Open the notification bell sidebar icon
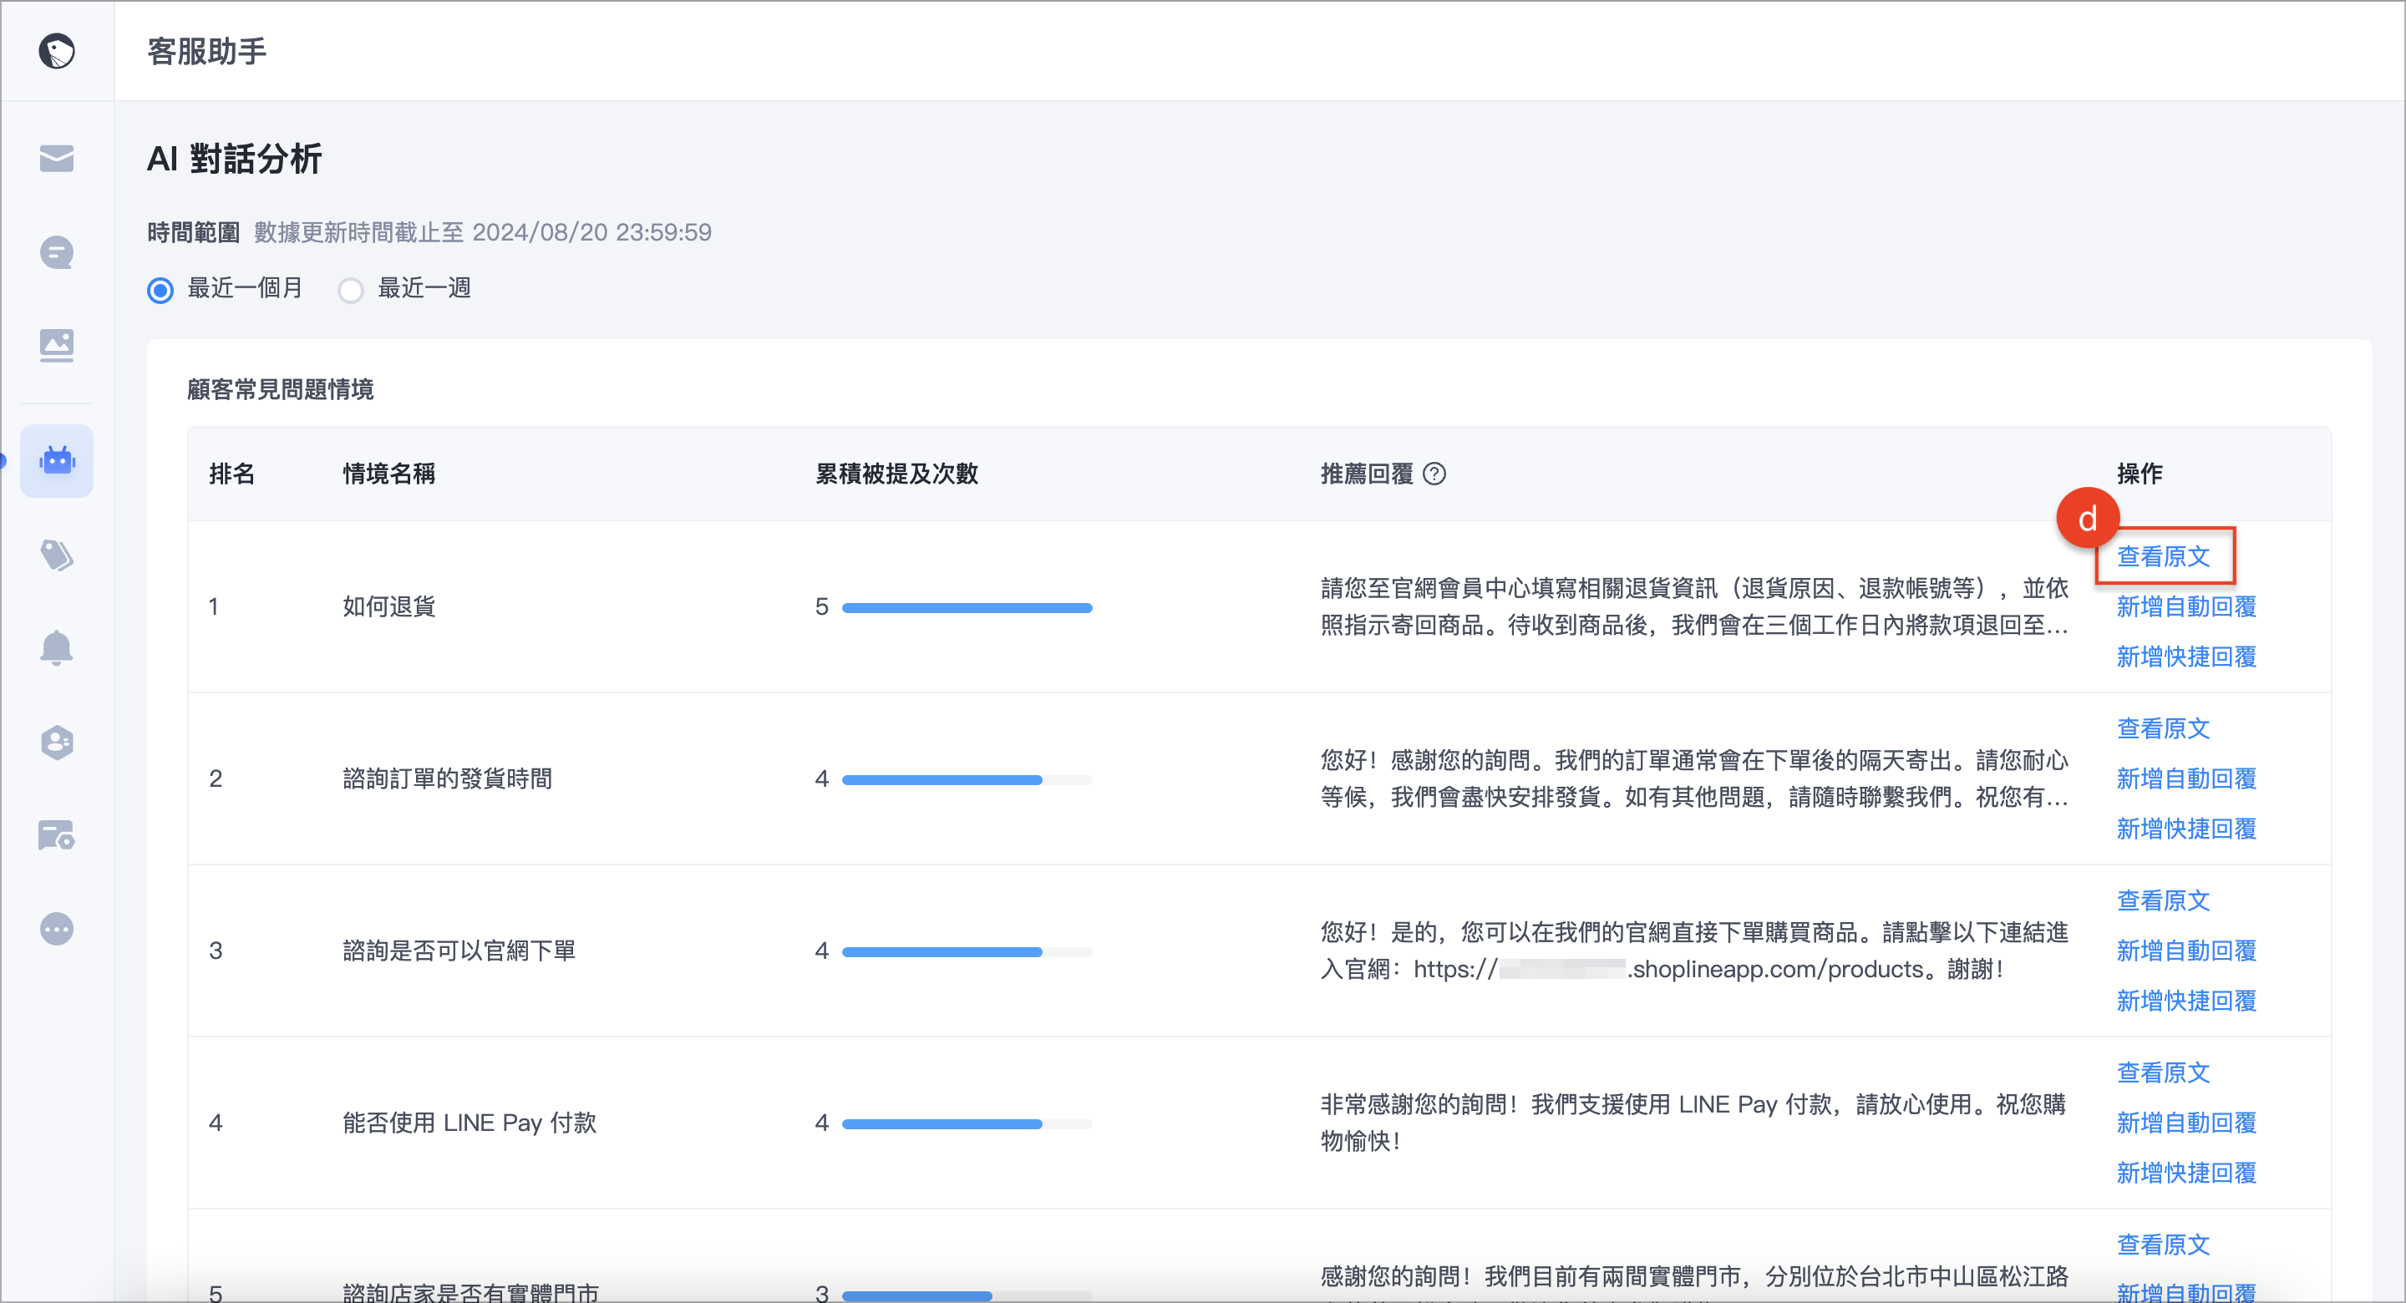 coord(56,648)
